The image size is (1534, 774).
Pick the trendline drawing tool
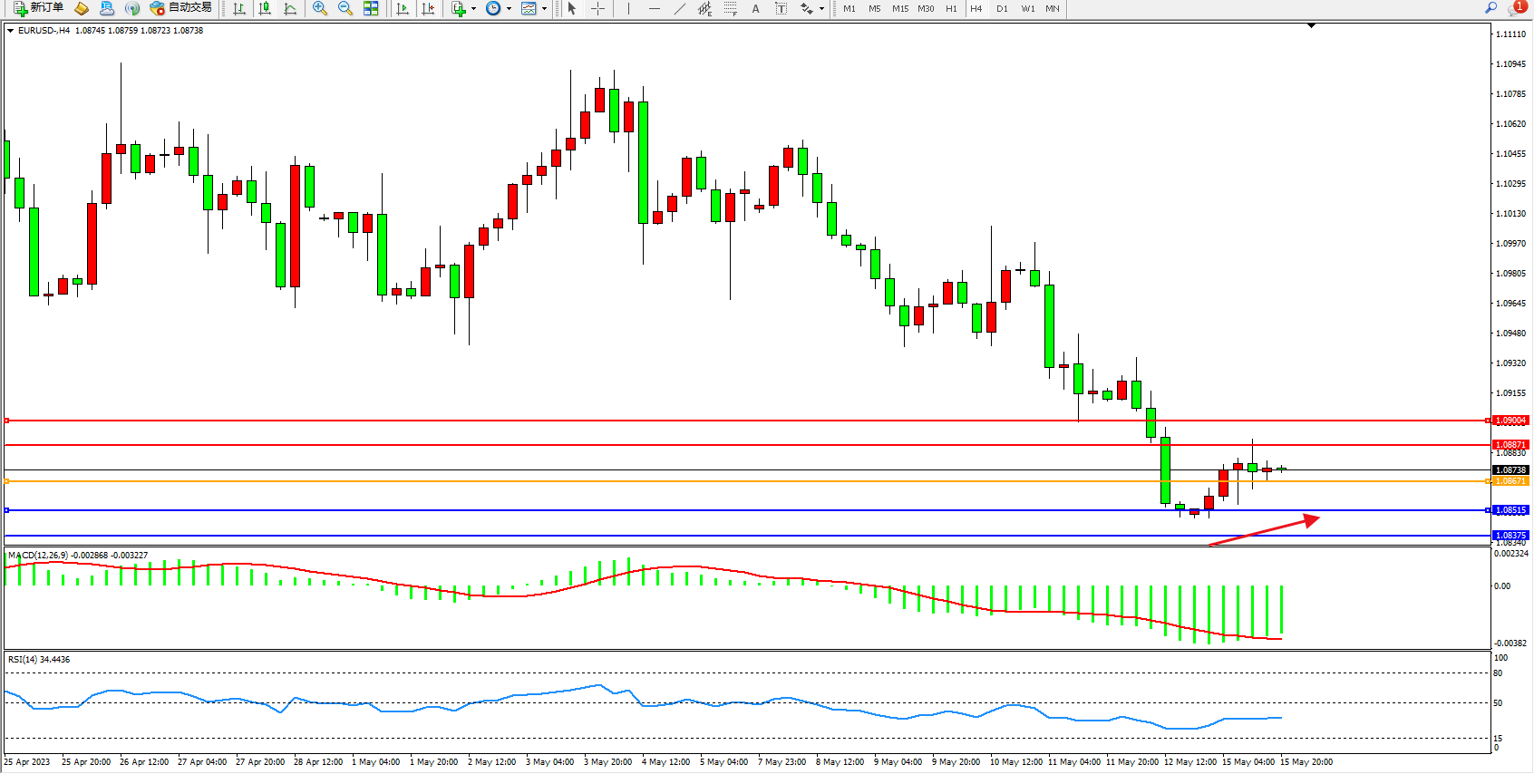tap(679, 8)
